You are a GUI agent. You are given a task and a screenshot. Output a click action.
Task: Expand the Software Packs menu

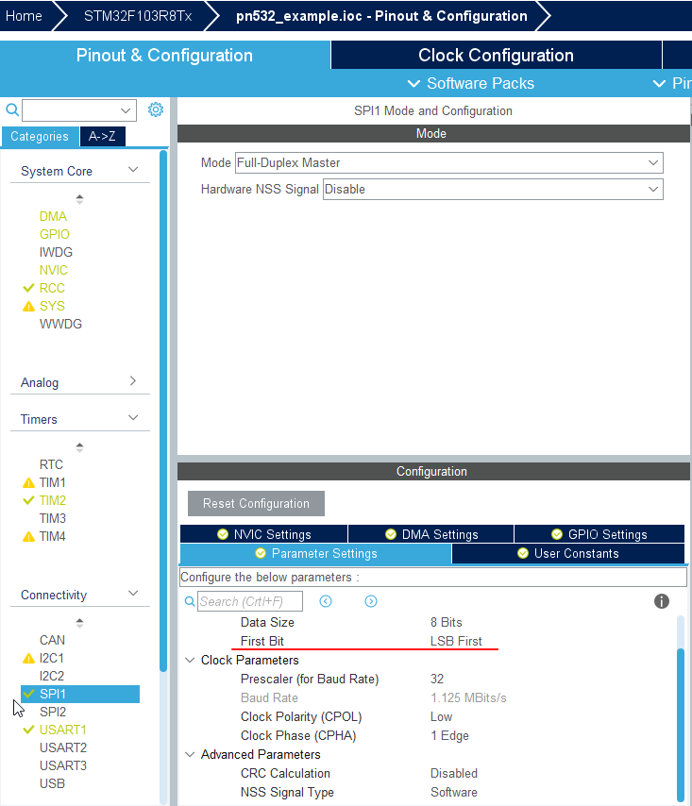470,83
